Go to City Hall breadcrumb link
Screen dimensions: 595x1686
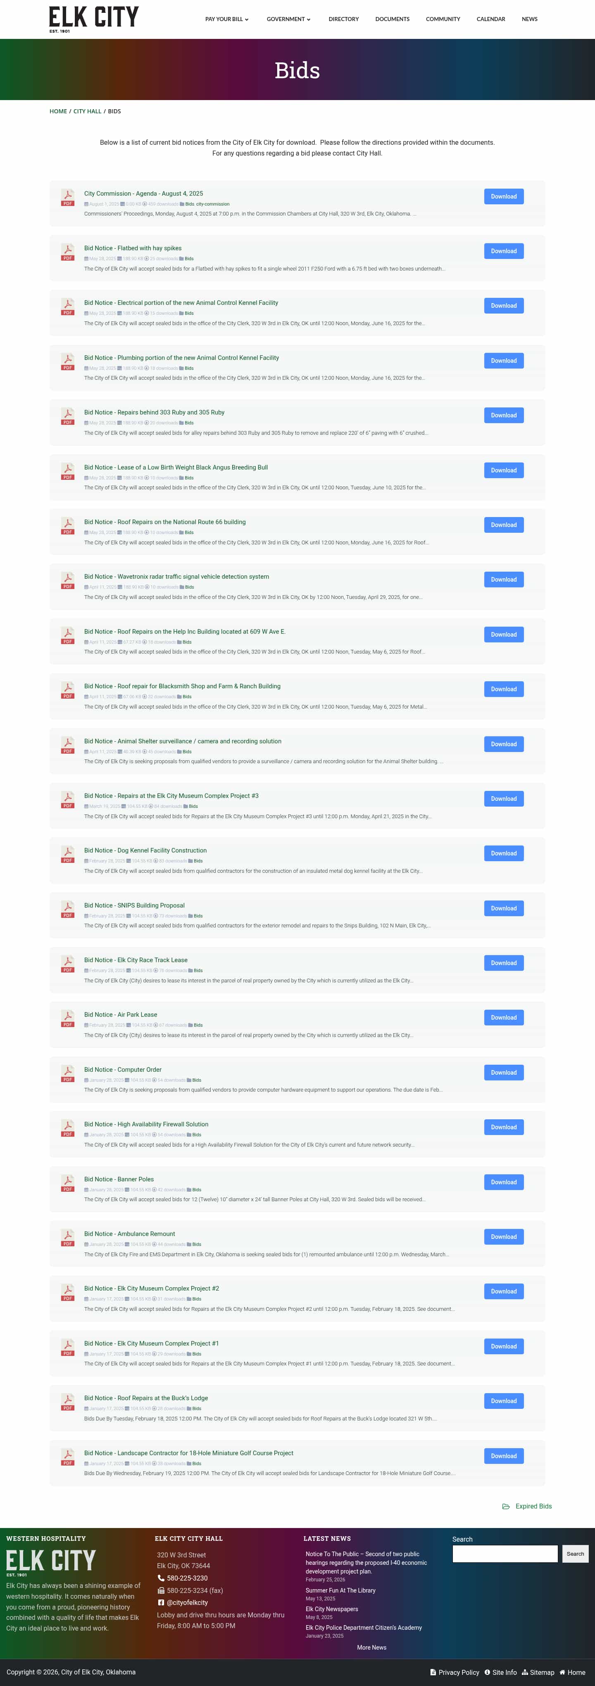[87, 111]
